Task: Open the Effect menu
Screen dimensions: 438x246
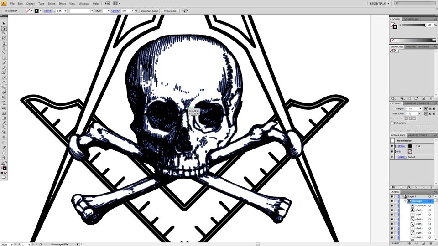Action: point(63,4)
